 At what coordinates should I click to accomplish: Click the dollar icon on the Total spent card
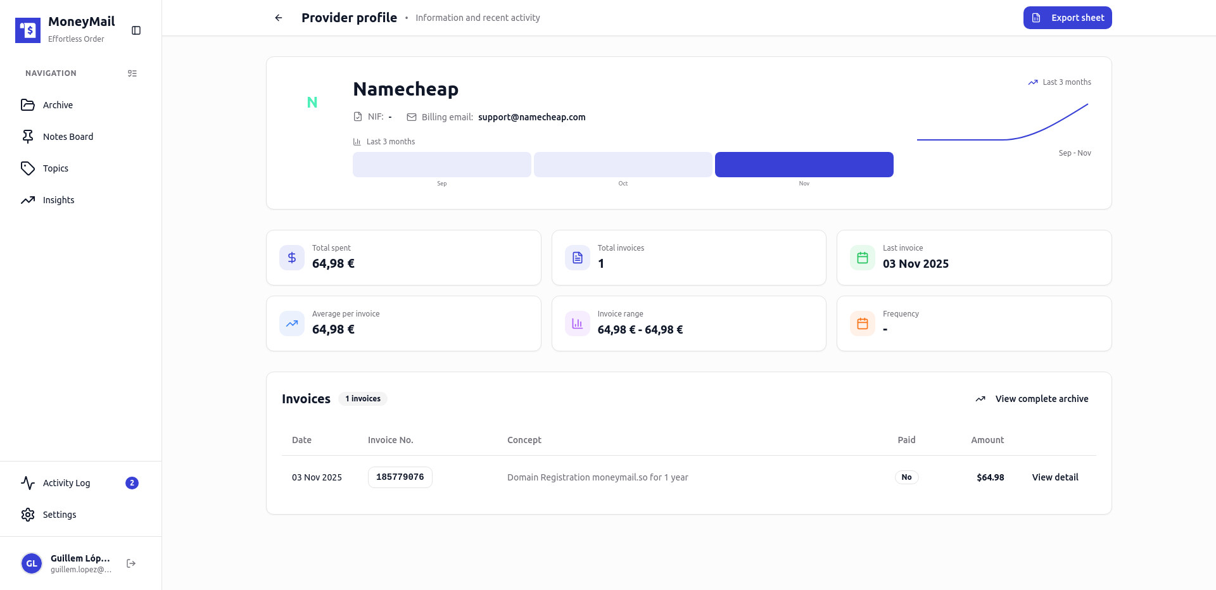(x=291, y=258)
